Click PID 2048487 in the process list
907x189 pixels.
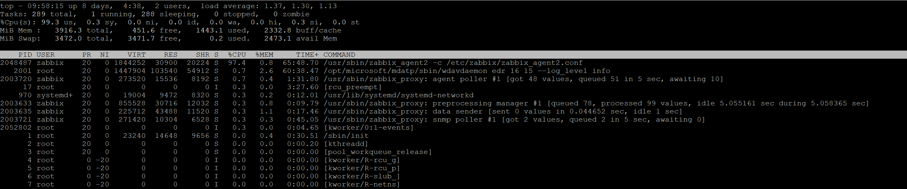click(x=16, y=63)
